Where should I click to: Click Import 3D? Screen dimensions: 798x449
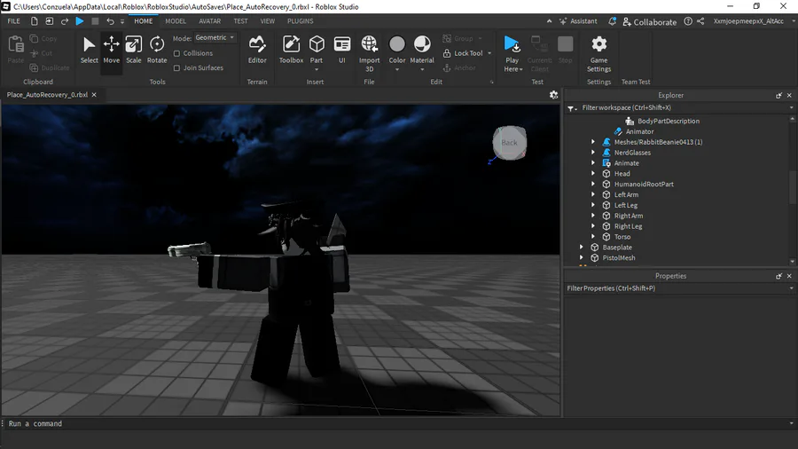point(370,53)
